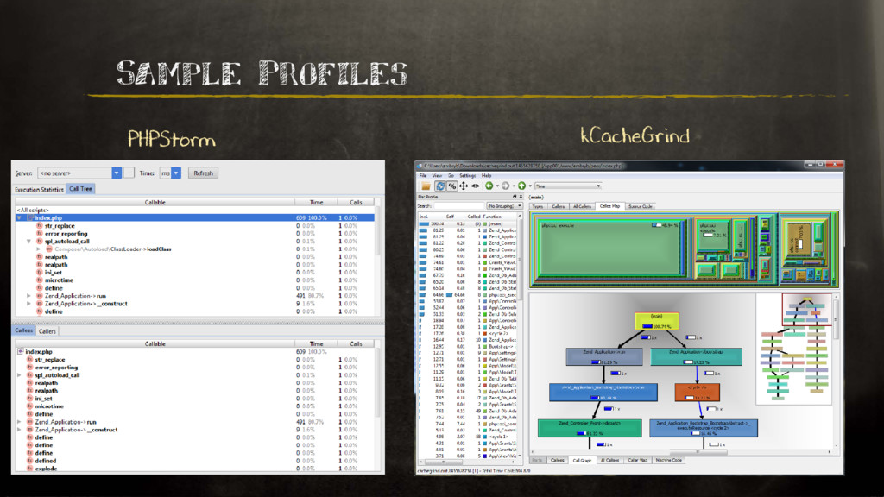884x497 pixels.
Task: Click the call graph overview thumbnail
Action: pos(794,349)
